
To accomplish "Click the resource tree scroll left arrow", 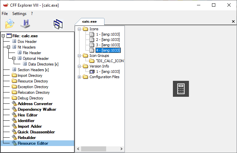I will 78,149.
